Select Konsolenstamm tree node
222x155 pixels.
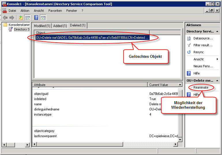coord(19,25)
